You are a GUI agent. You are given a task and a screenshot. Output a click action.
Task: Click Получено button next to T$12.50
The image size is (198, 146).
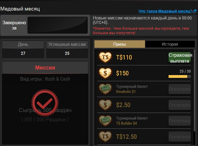point(180,137)
